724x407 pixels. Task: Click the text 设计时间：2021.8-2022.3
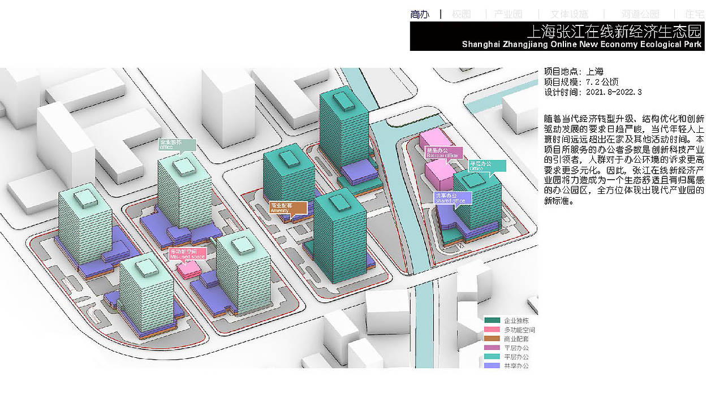click(x=593, y=92)
